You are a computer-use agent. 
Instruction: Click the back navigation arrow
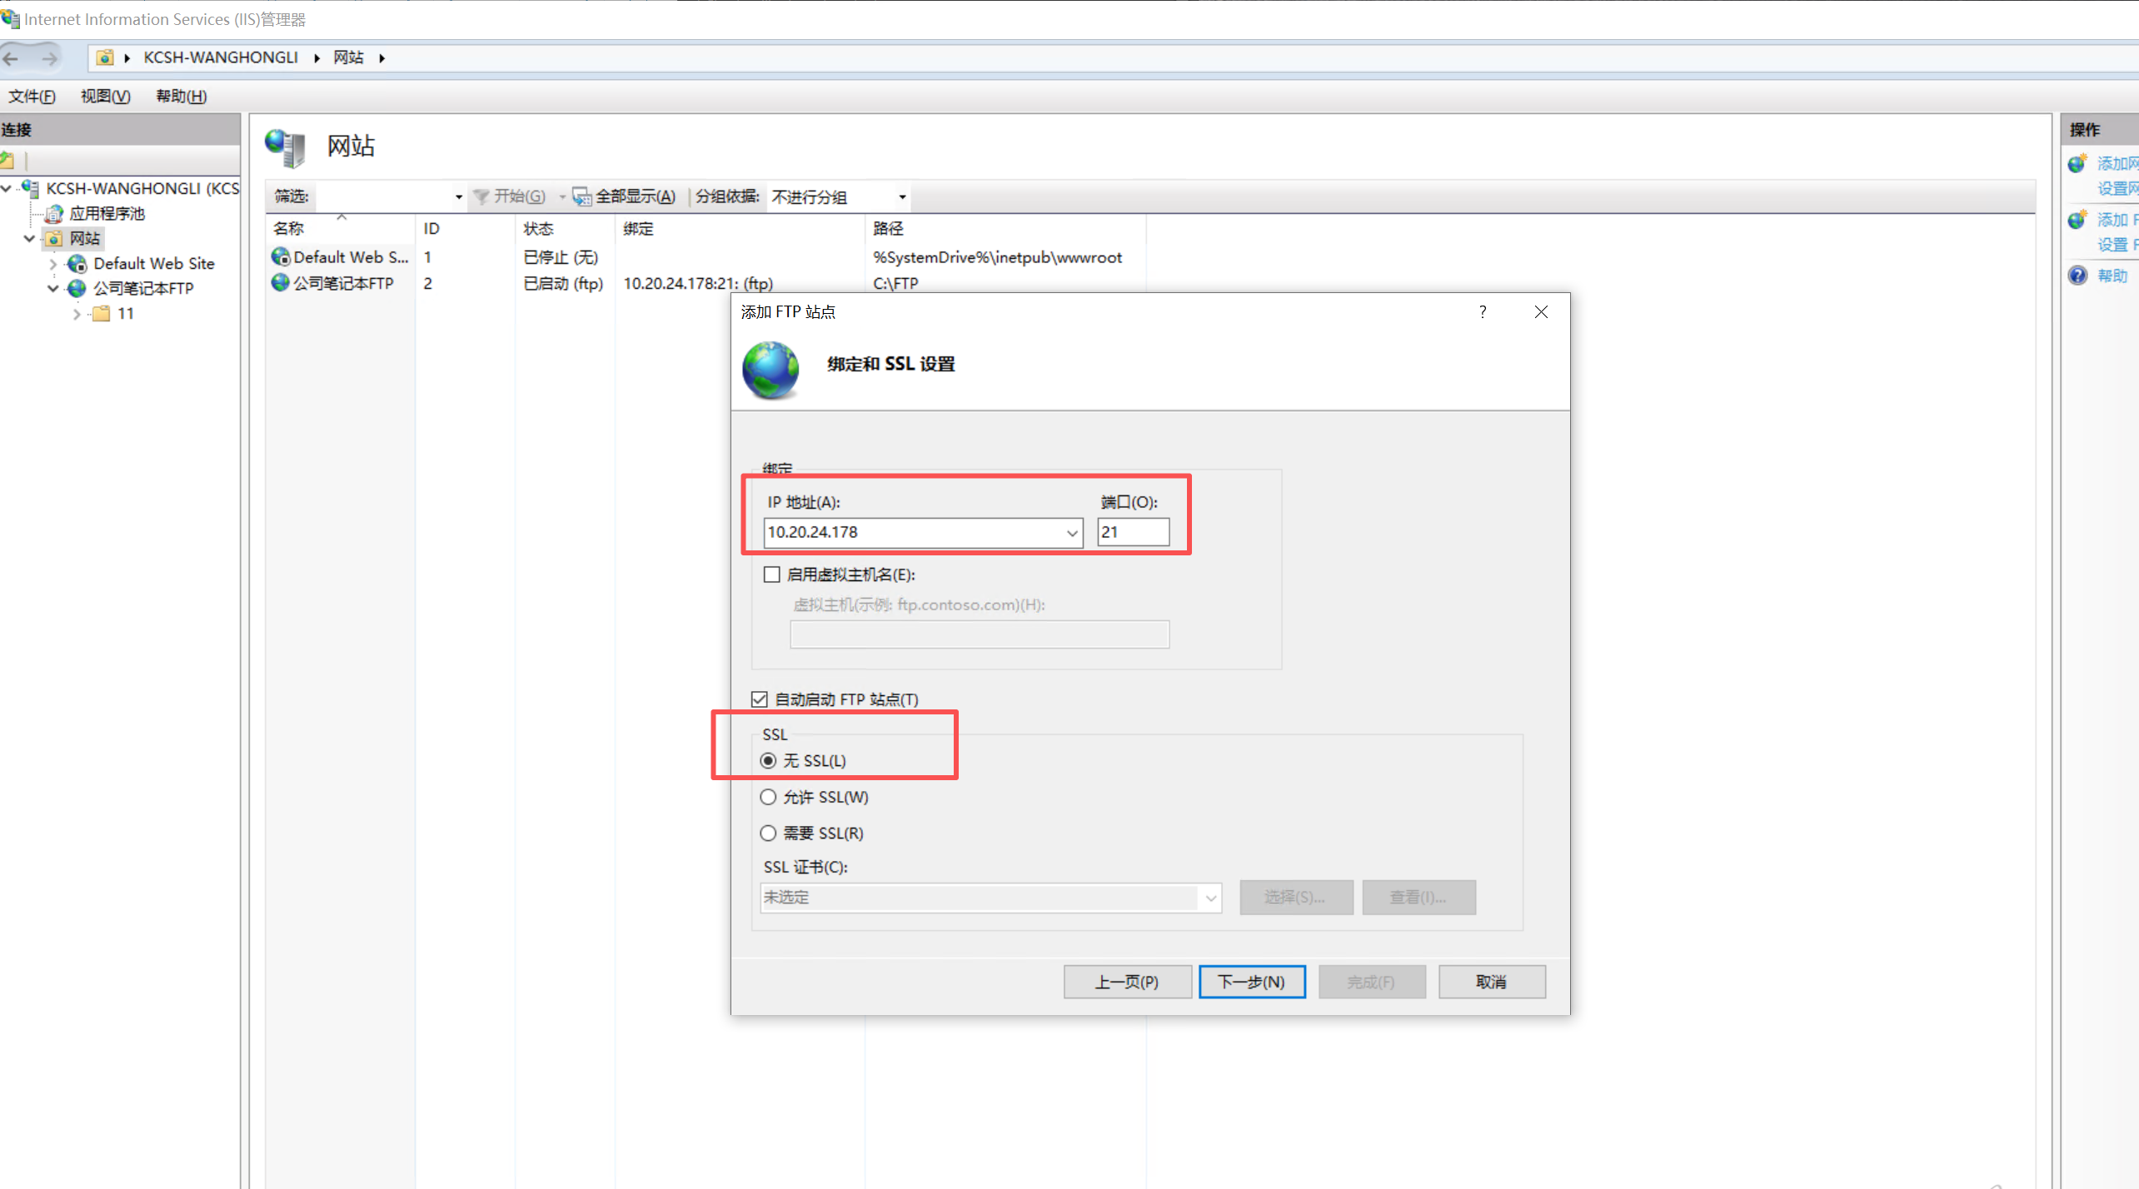tap(12, 57)
